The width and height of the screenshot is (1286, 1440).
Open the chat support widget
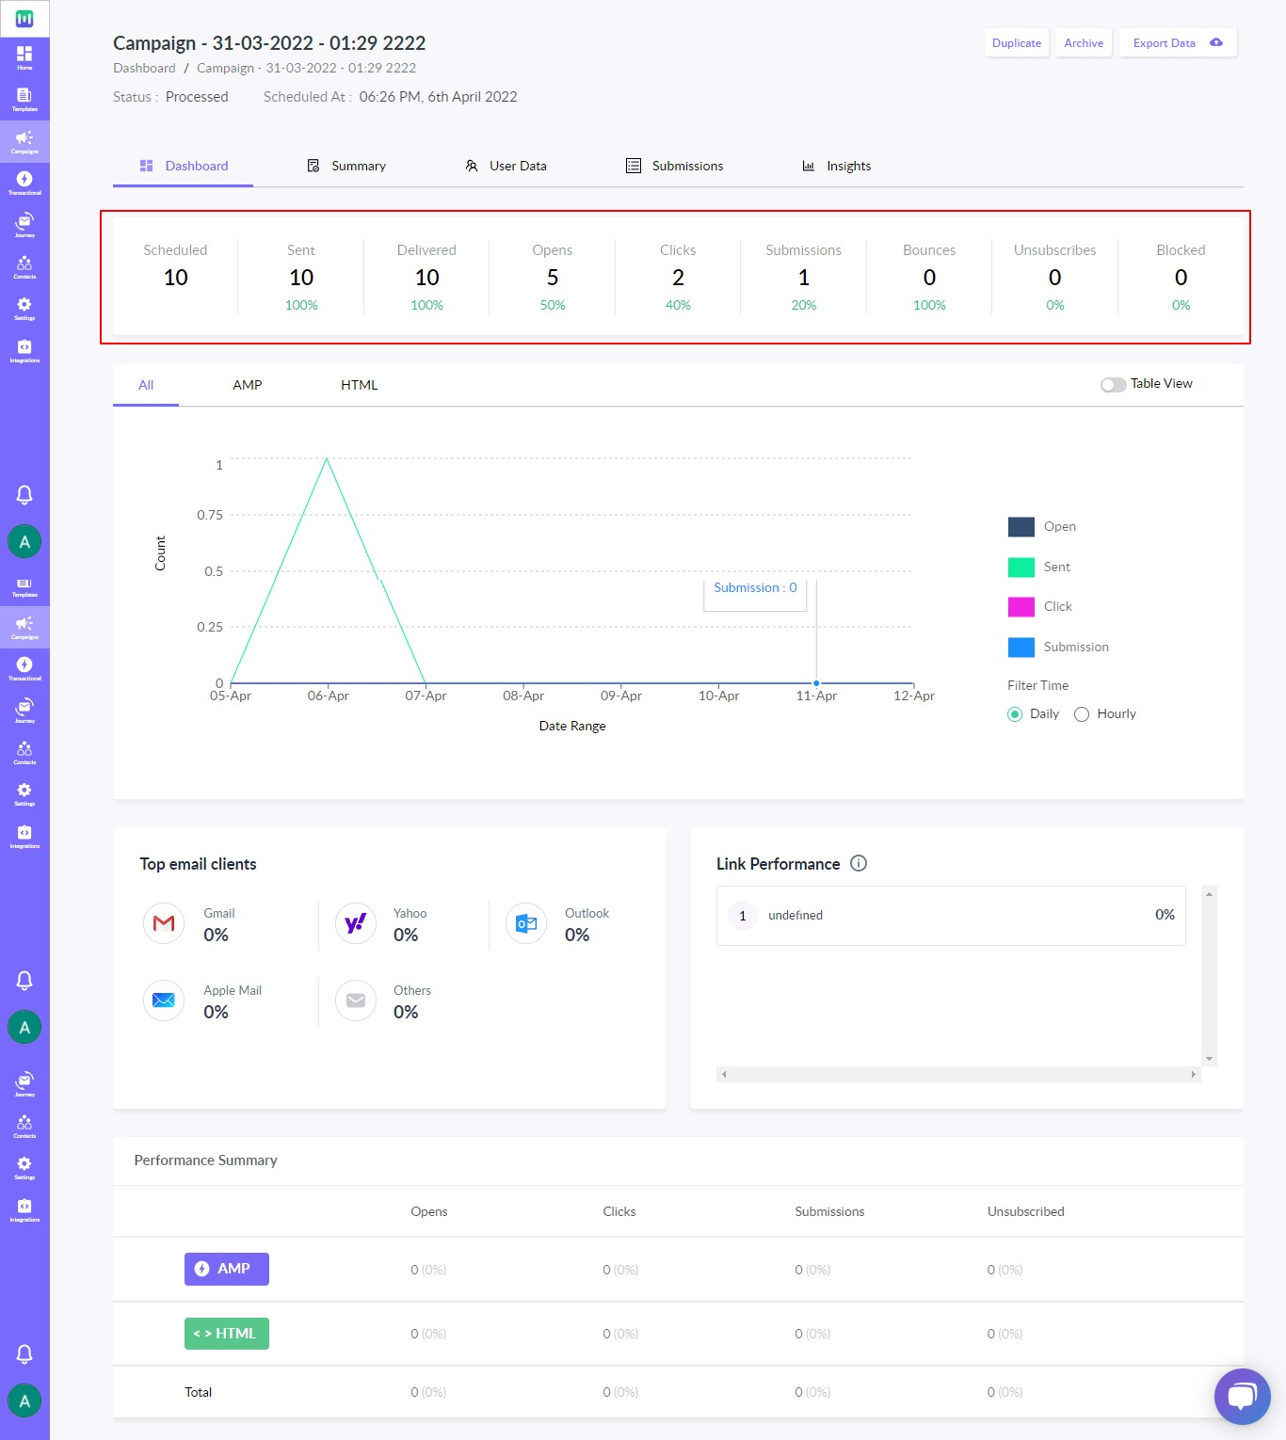tap(1243, 1397)
